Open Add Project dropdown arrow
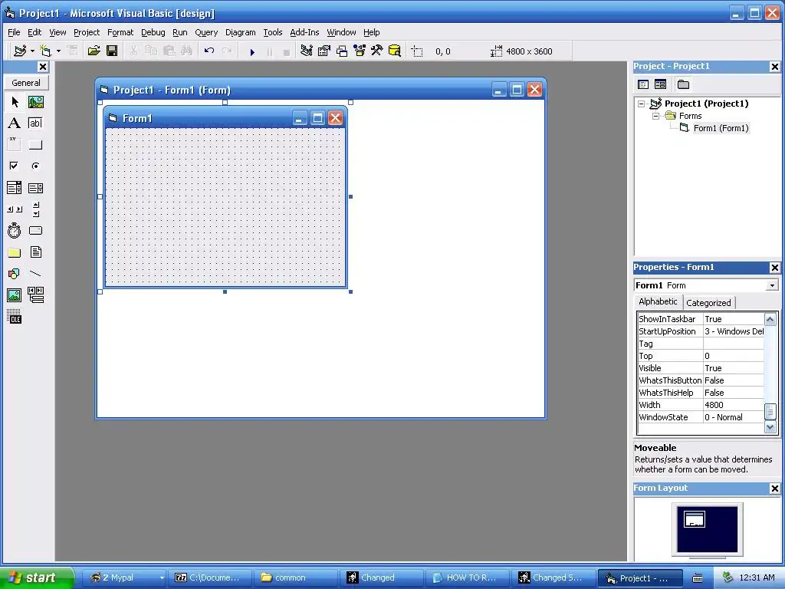Screen dimensions: 785x589 coord(32,51)
